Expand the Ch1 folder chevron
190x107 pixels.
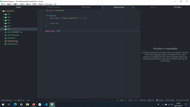click(x=4, y=14)
